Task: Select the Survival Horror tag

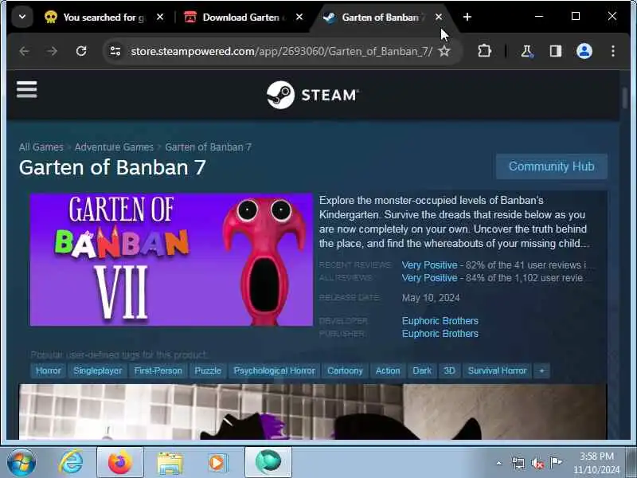Action: [497, 370]
